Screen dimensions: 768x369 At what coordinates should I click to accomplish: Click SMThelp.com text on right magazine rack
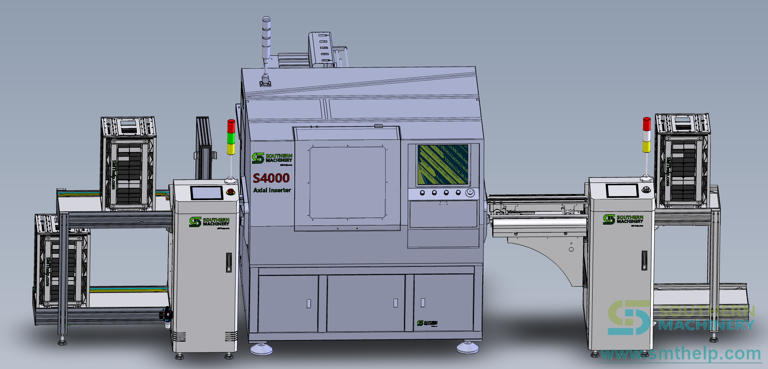[x=668, y=172]
